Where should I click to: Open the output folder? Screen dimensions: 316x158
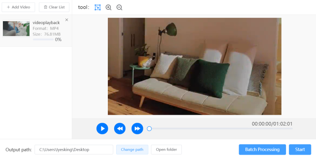point(166,150)
